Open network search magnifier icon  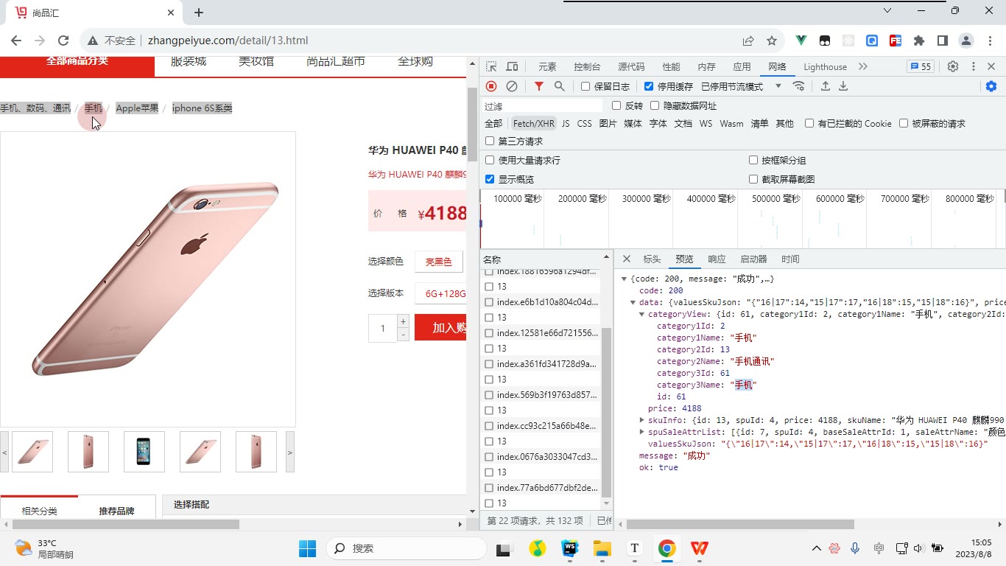coord(560,86)
